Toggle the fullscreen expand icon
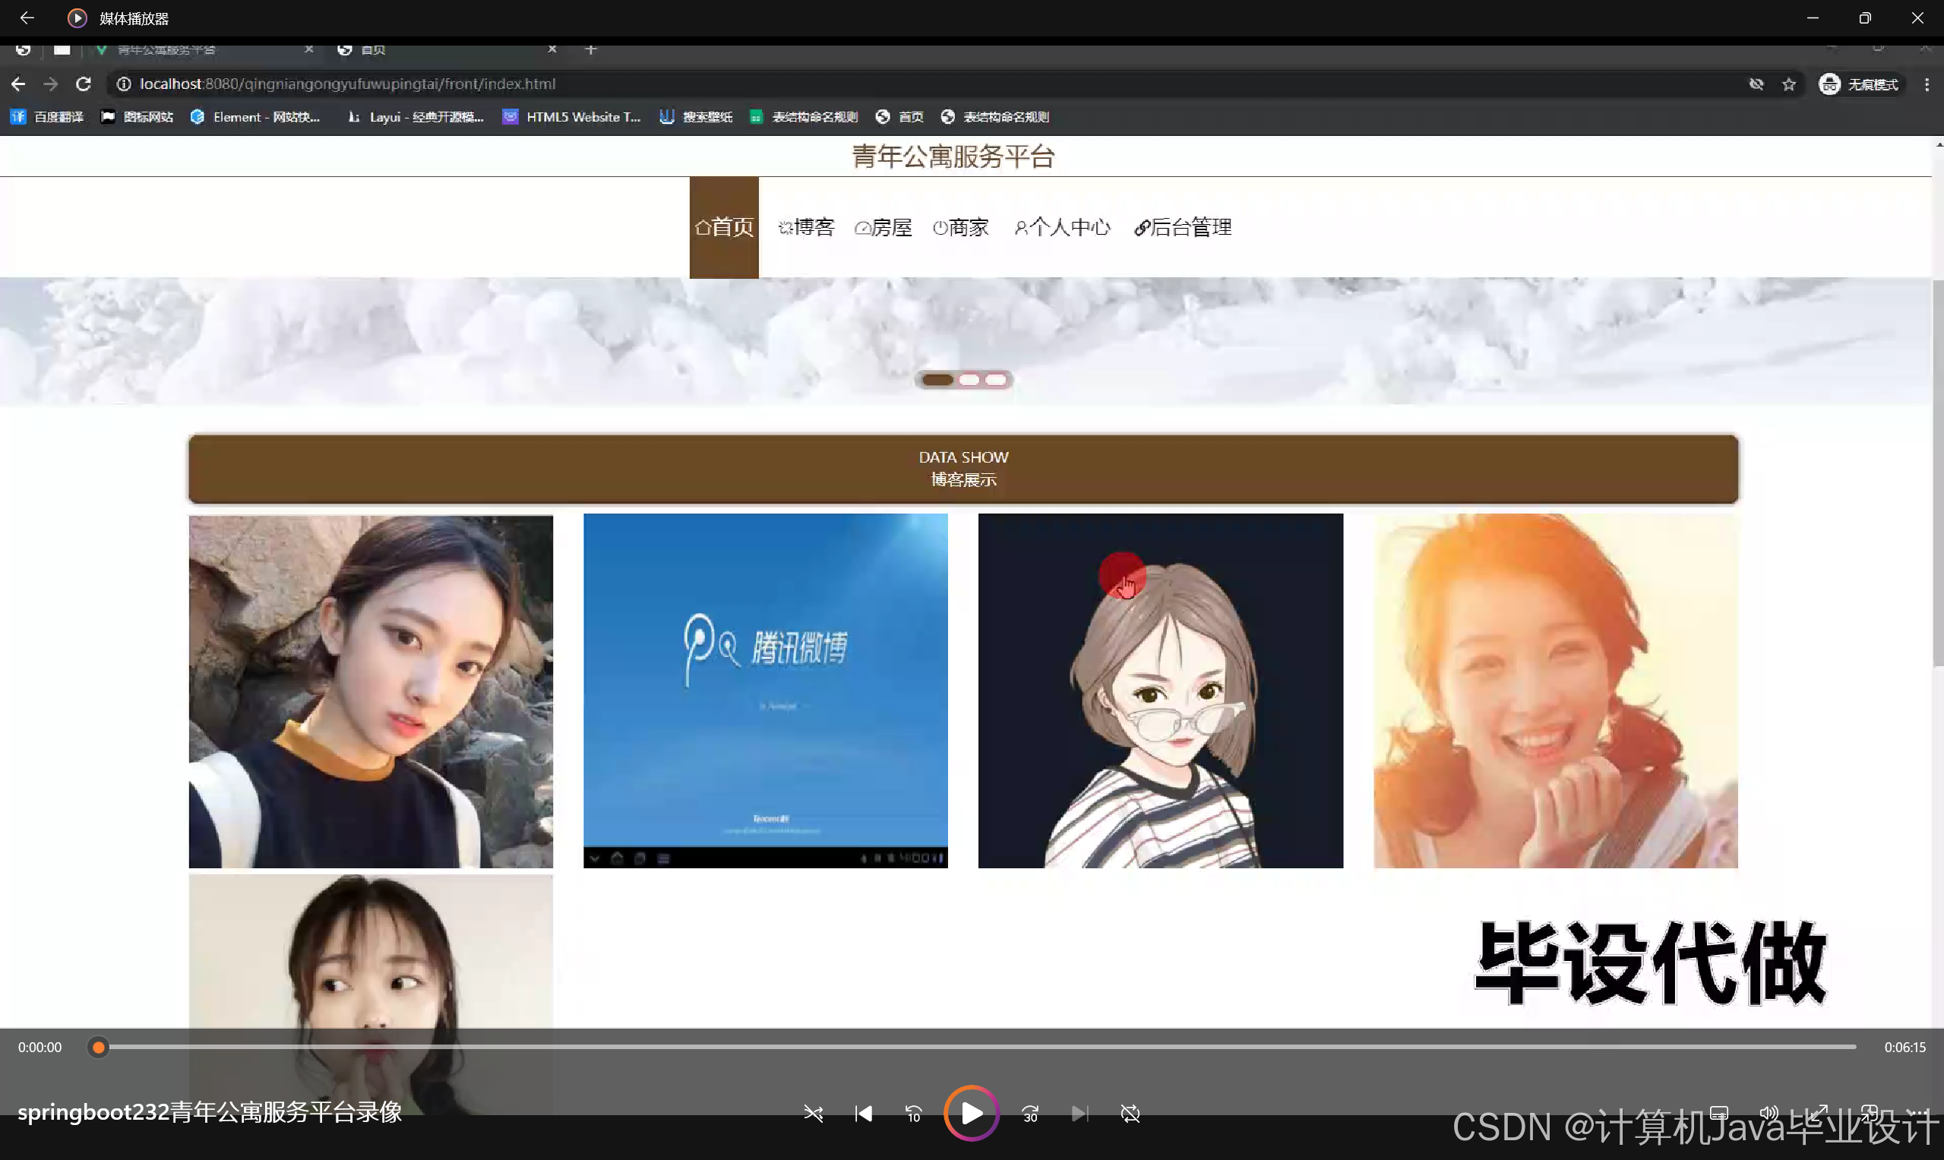 click(1818, 1112)
